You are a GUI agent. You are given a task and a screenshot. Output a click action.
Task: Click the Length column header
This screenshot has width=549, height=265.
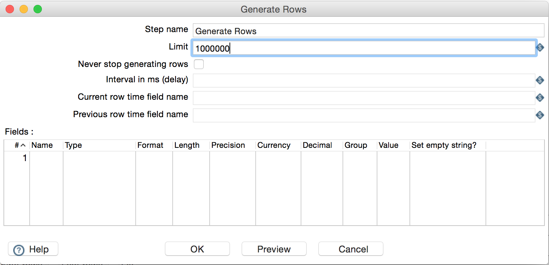(x=191, y=145)
